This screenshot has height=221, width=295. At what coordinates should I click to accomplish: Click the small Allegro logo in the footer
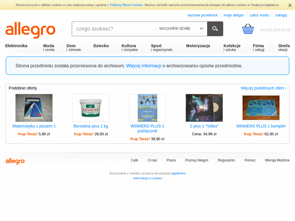click(15, 161)
